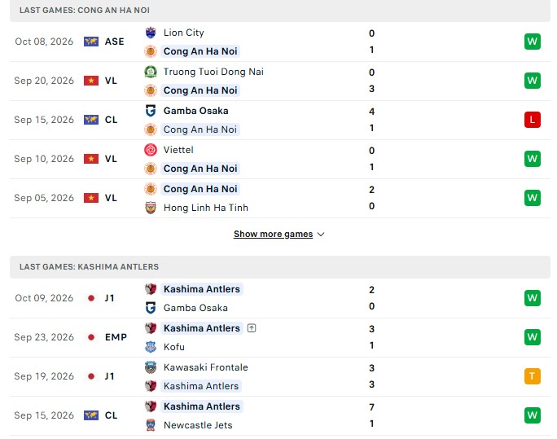Click the Truong Tuoi Dong Nai logo

(x=151, y=72)
